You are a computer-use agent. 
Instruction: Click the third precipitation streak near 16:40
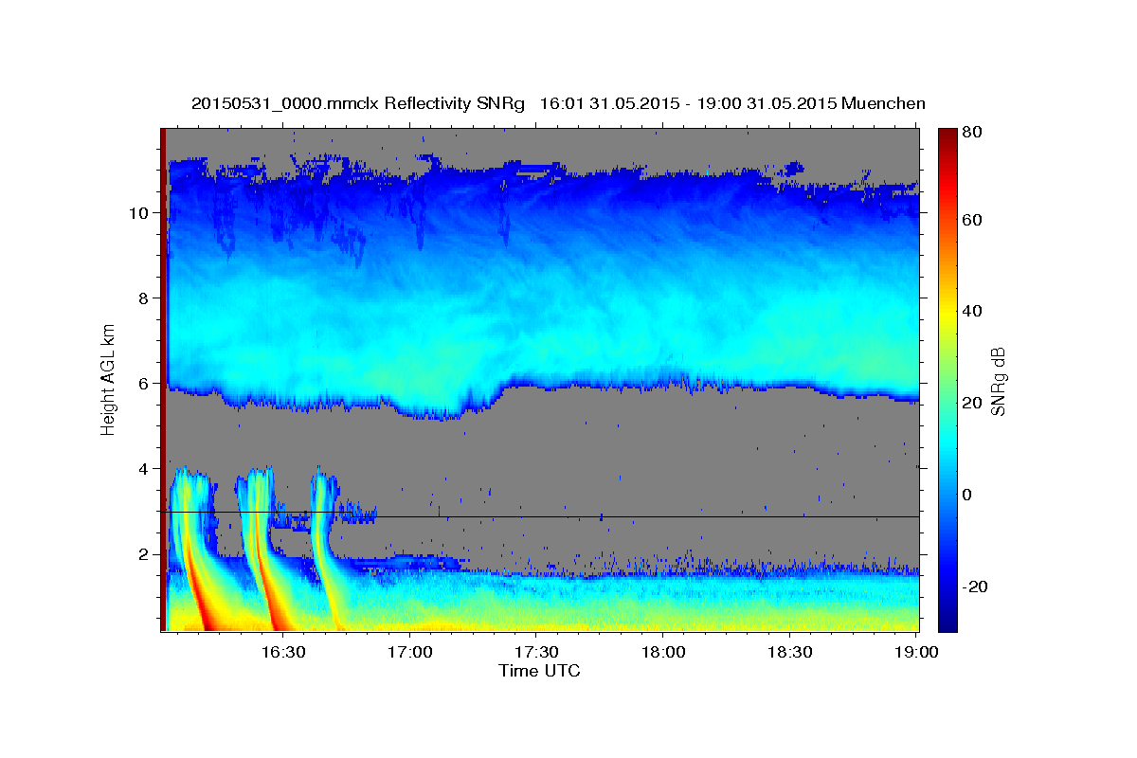point(325,550)
